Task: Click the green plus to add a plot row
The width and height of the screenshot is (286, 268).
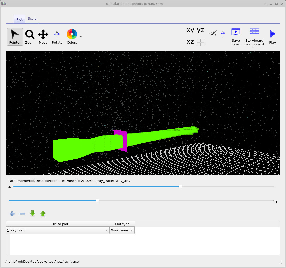Action: point(12,214)
